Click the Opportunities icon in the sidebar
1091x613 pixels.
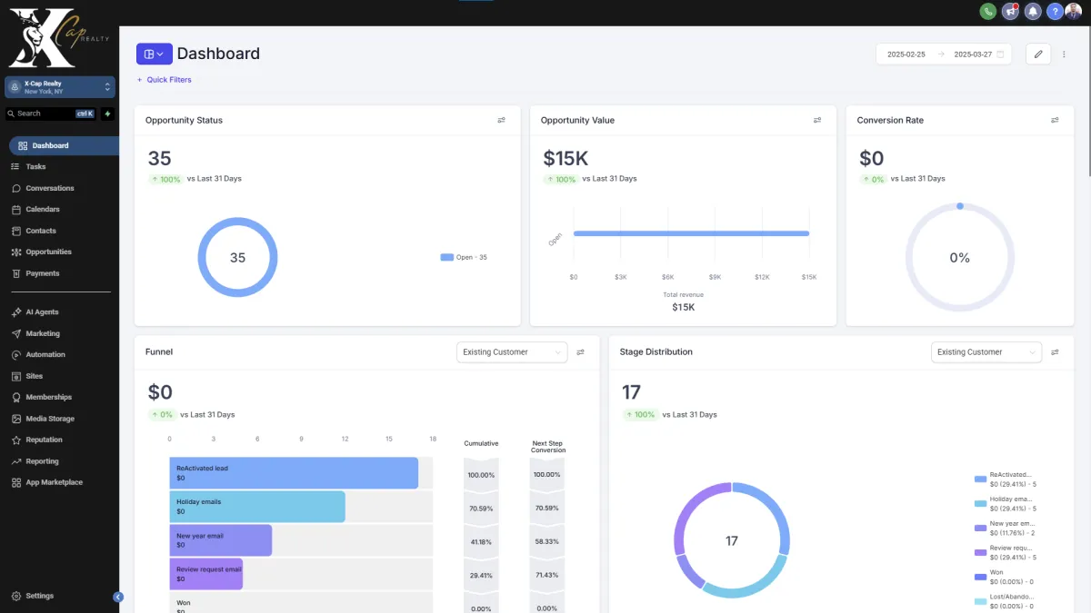click(16, 252)
